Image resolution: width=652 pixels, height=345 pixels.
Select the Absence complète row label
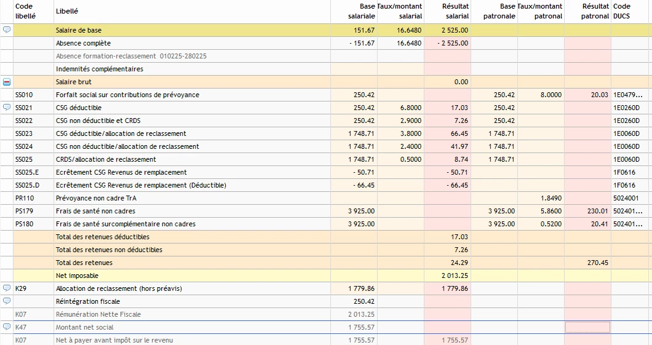point(83,43)
